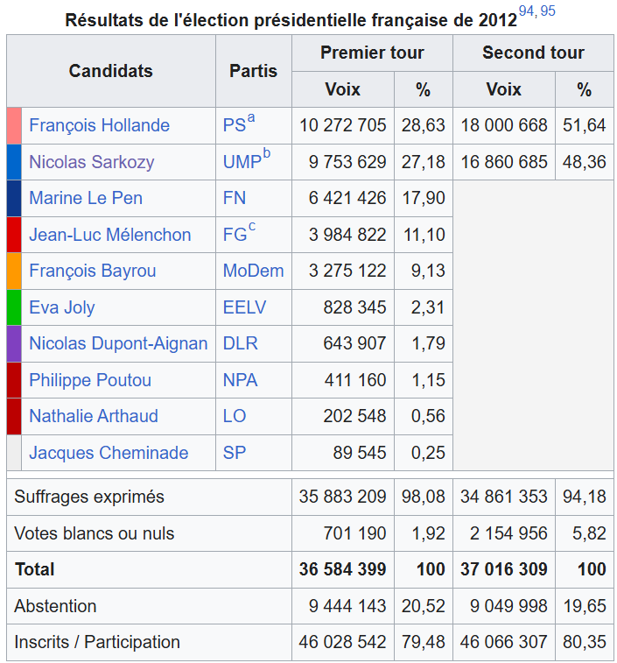Click the UMP party link
This screenshot has width=617, height=663.
(242, 162)
